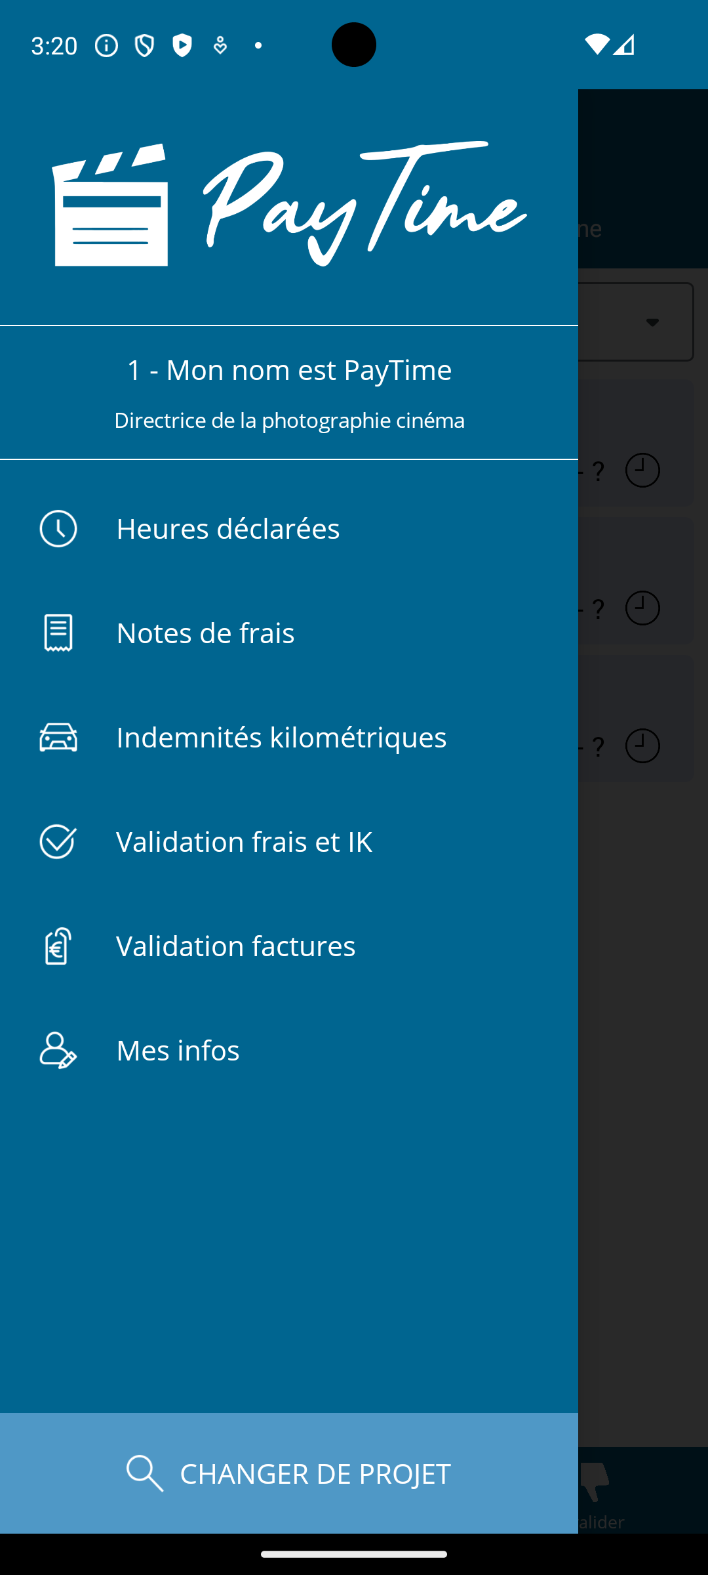Tap the car icon for Indemnités kilométriques
This screenshot has width=708, height=1575.
click(58, 737)
